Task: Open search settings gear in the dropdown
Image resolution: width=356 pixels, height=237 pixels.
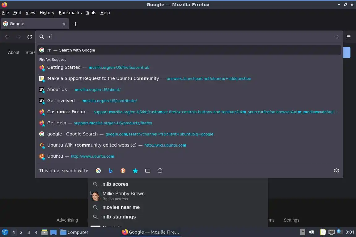Action: pyautogui.click(x=337, y=171)
